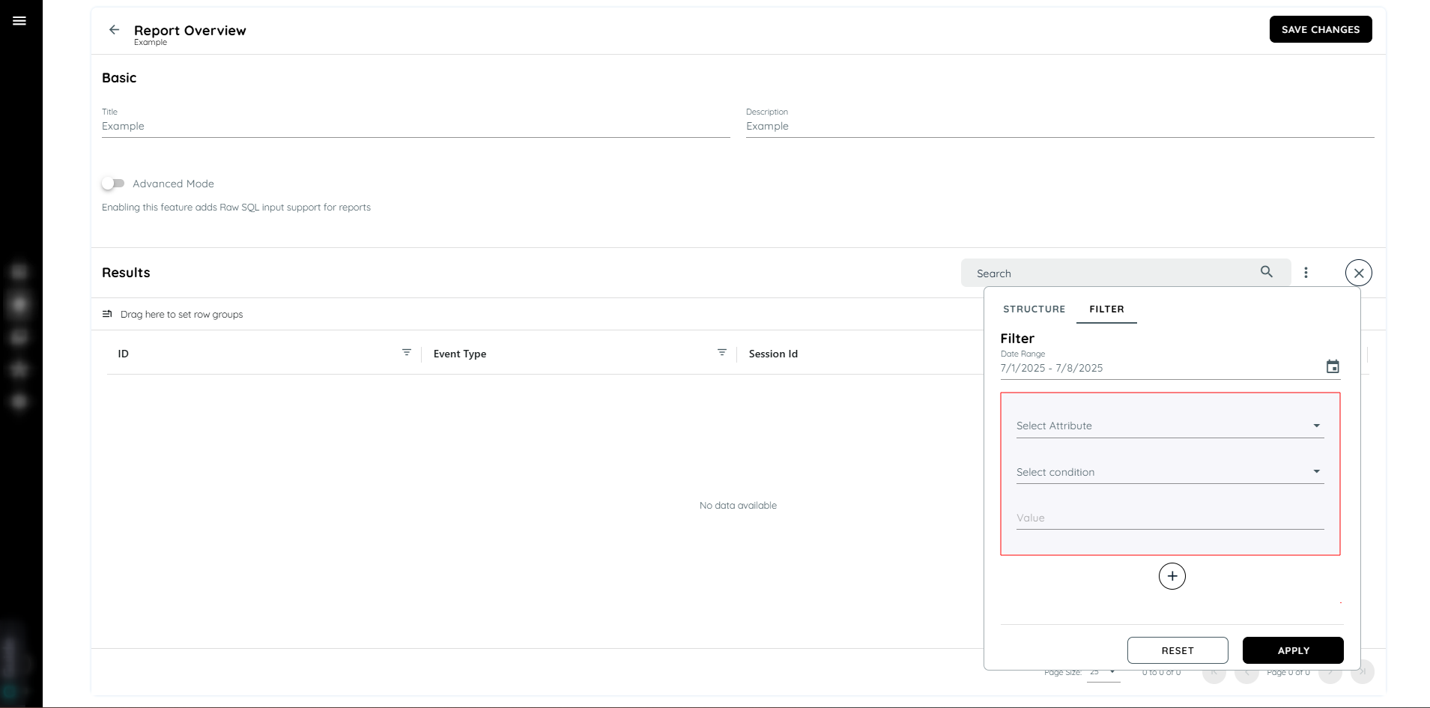Open the hamburger menu
1430x708 pixels.
19,21
